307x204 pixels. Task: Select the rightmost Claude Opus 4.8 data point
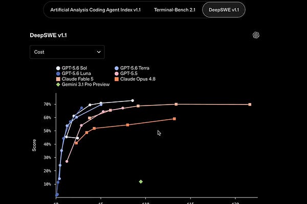174,119
